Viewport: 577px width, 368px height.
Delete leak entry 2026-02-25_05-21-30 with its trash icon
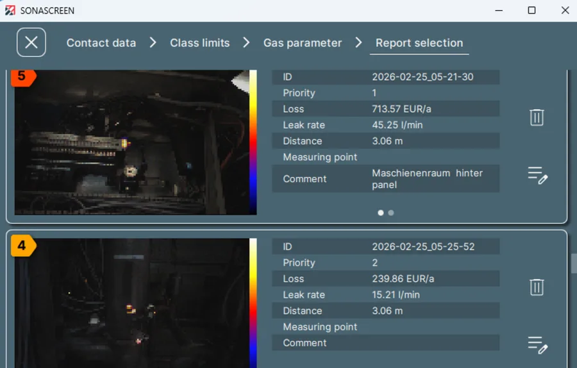(537, 117)
